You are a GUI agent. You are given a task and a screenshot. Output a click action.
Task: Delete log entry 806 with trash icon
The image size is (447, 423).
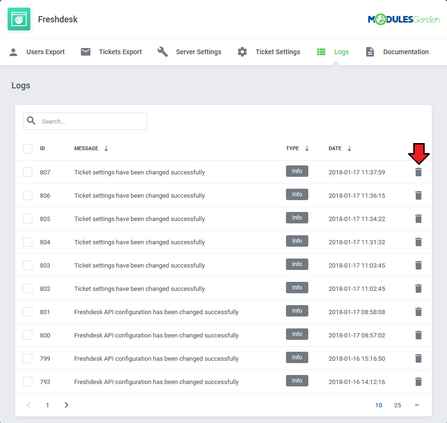418,195
